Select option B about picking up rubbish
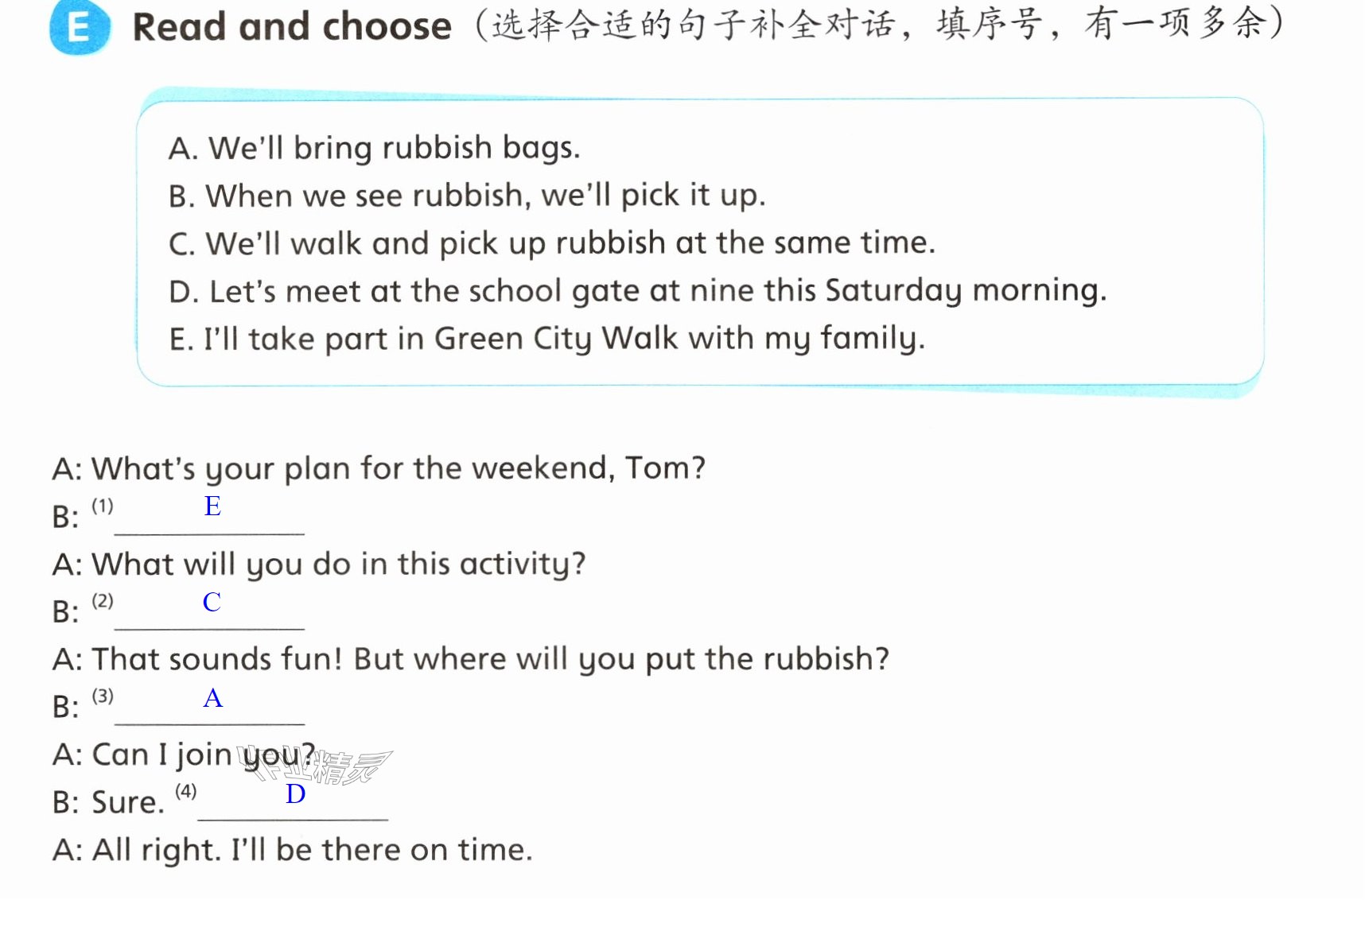The image size is (1365, 931). point(467,196)
